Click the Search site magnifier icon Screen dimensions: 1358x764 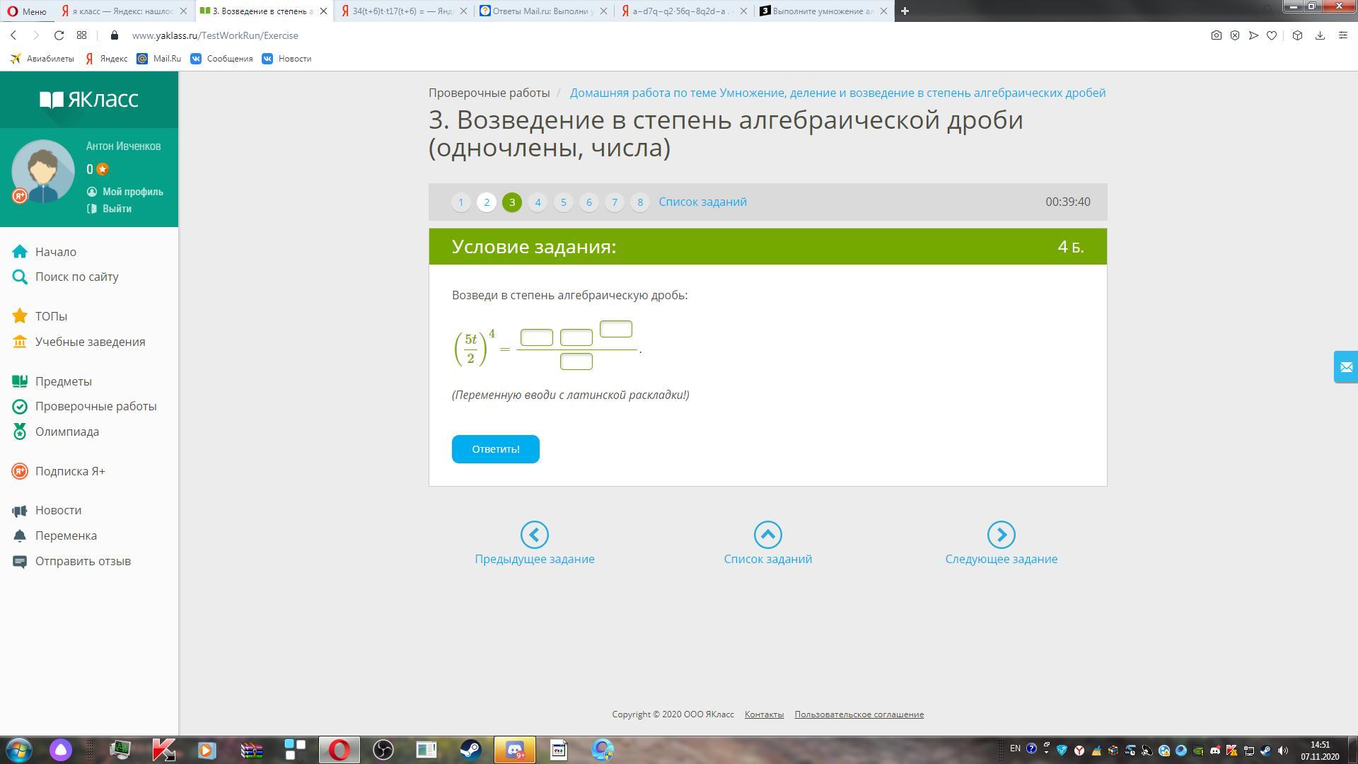20,277
